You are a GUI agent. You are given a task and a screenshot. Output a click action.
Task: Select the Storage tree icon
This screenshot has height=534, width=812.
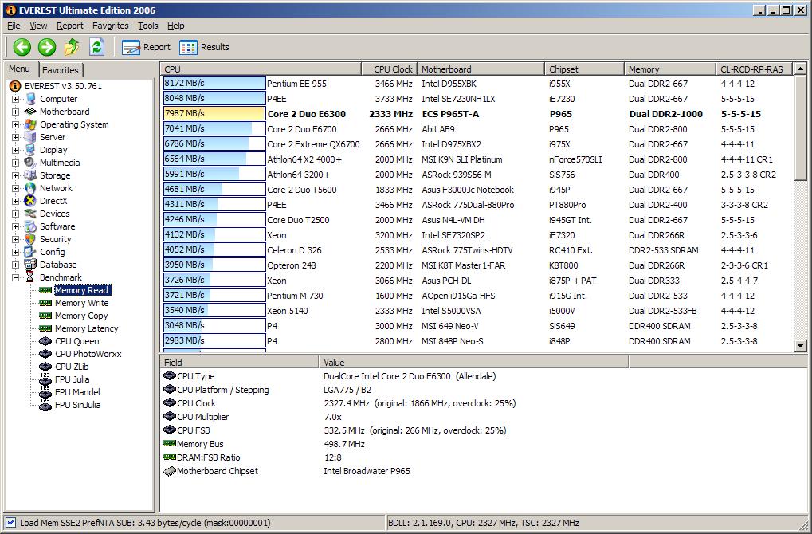click(x=30, y=175)
